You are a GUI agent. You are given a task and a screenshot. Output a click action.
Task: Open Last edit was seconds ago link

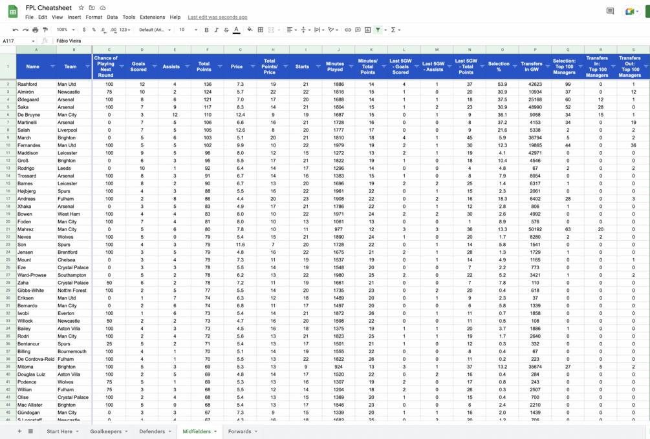point(217,17)
